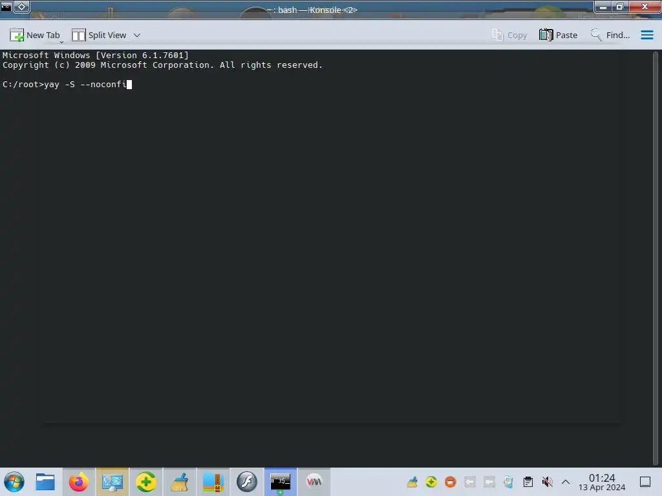Image resolution: width=662 pixels, height=496 pixels.
Task: Launch Firefox from the taskbar
Action: 78,482
